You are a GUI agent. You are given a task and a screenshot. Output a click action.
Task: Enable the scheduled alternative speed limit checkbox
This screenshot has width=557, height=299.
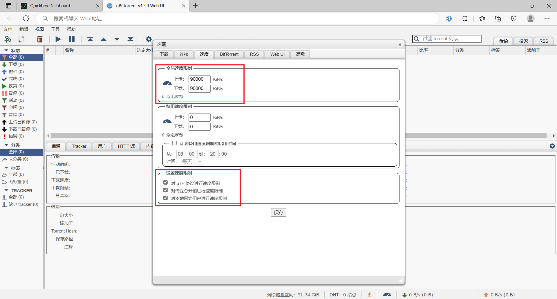coord(174,143)
